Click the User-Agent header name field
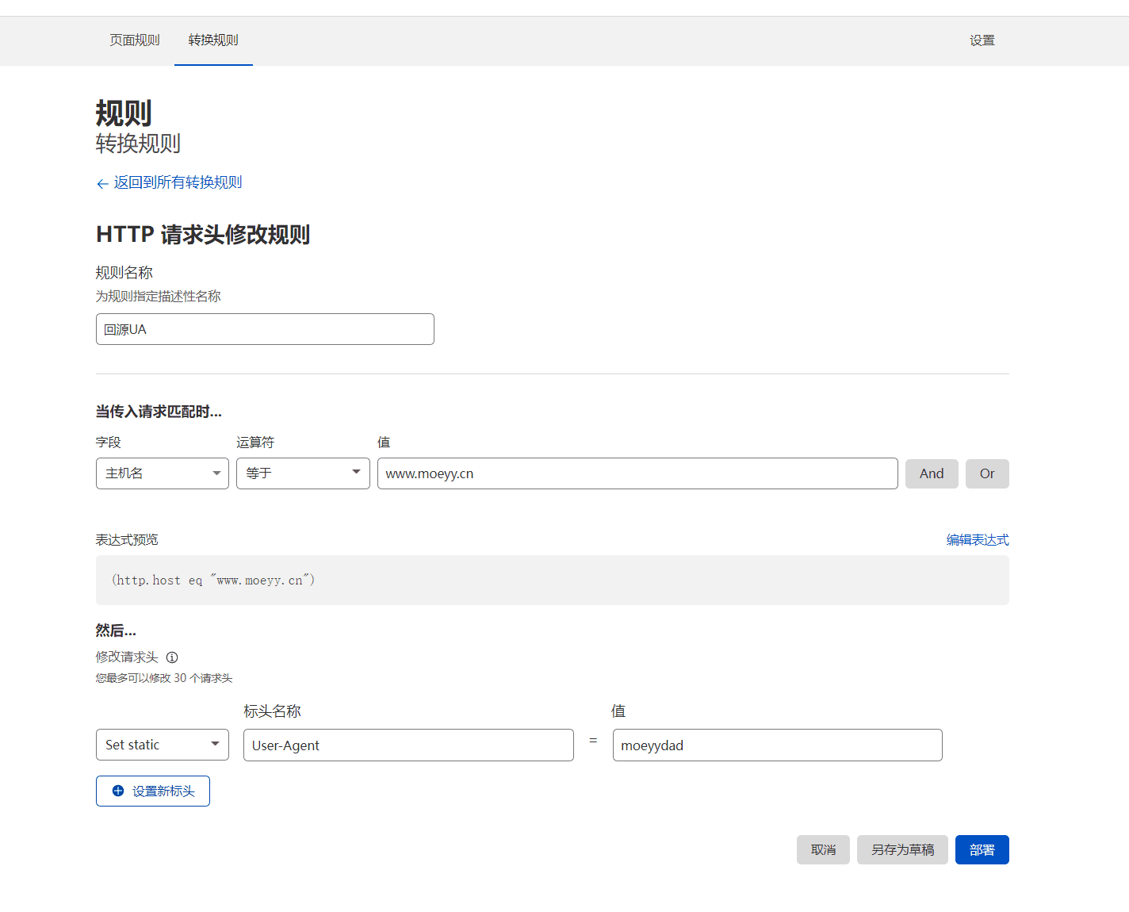The image size is (1129, 912). [x=408, y=745]
